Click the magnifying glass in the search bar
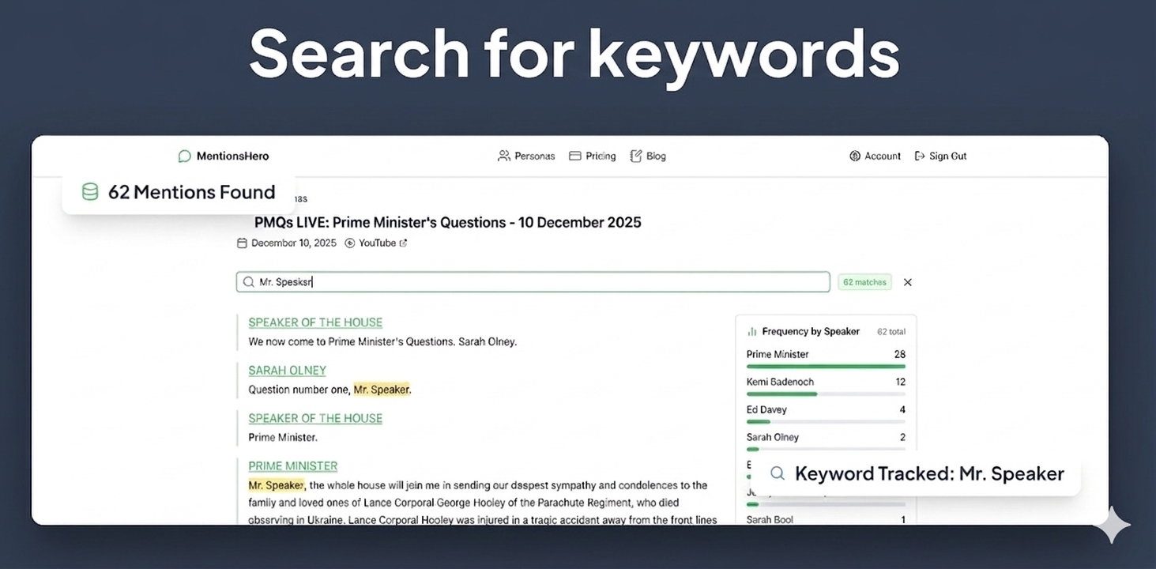Screen dimensions: 1156x569 click(247, 281)
